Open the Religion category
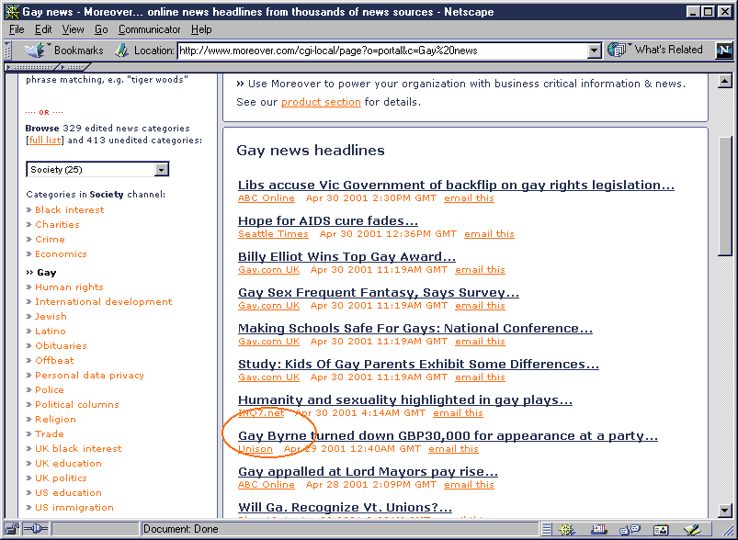This screenshot has width=738, height=540. (55, 419)
